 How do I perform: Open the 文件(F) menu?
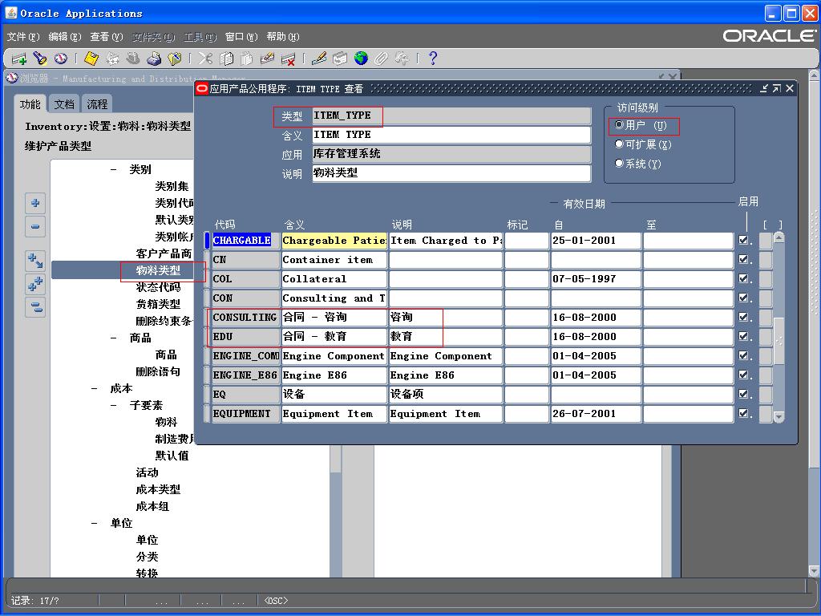(23, 37)
